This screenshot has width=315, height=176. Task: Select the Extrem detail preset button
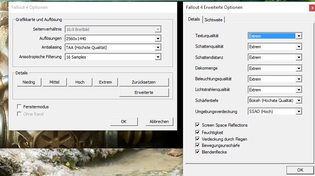[x=105, y=82]
